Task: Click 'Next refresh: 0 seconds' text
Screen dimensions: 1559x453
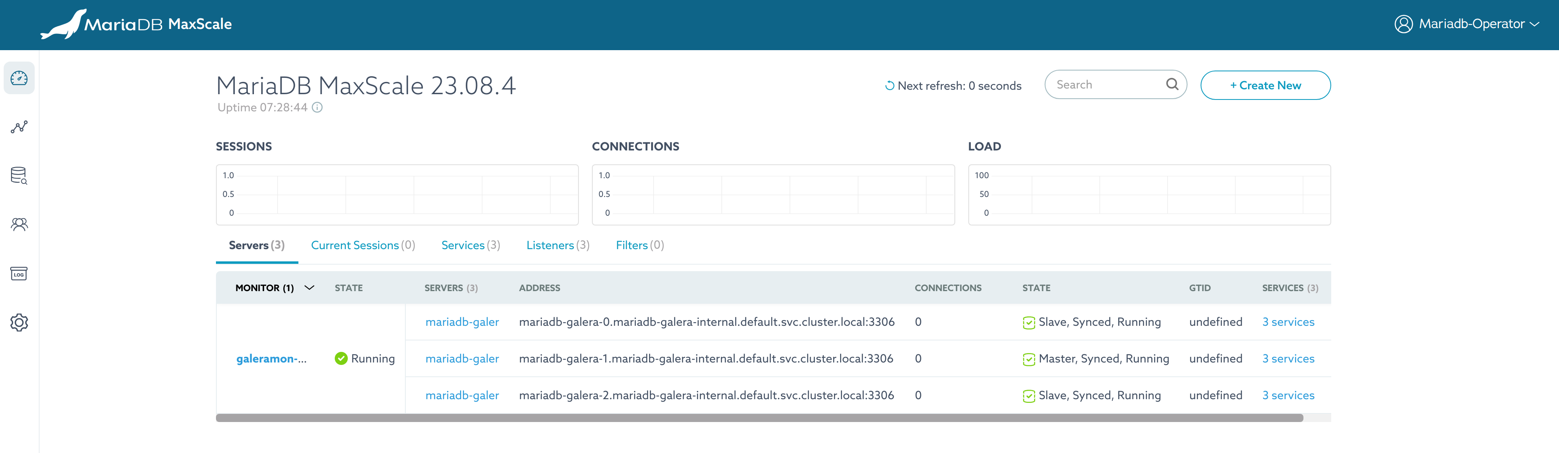Action: 959,86
